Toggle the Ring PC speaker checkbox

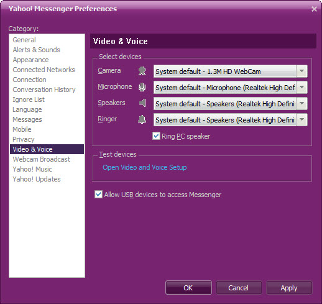[x=156, y=136]
